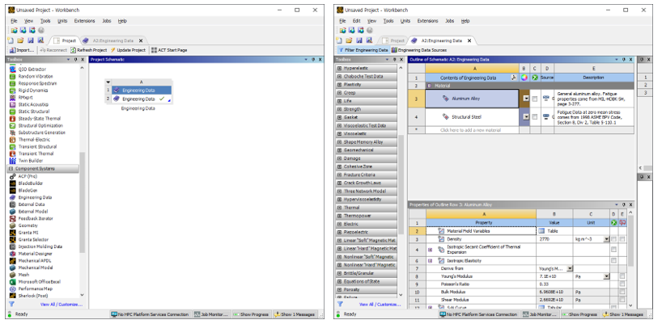Viewport: 662px width, 320px height.
Task: Select Material Designer in left toolbox
Action: 35,254
